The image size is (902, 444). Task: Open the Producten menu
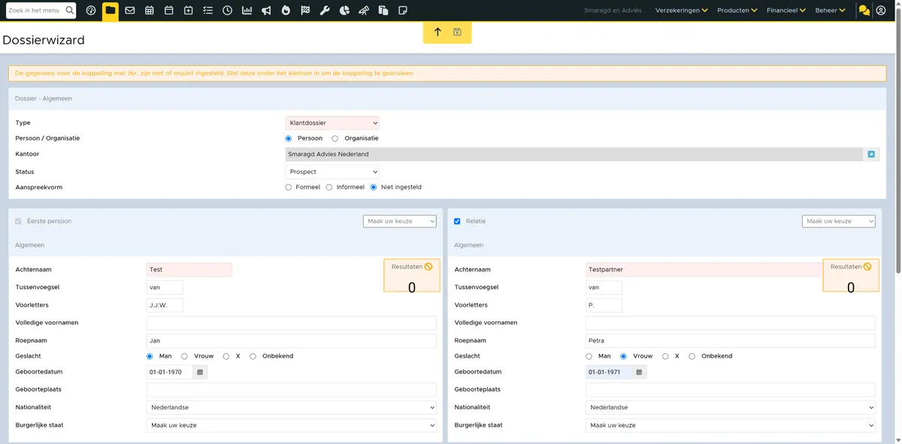pos(737,11)
